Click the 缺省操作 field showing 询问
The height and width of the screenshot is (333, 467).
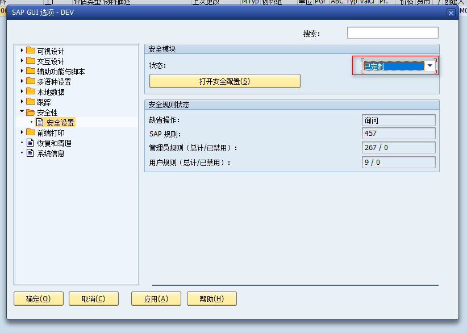398,120
